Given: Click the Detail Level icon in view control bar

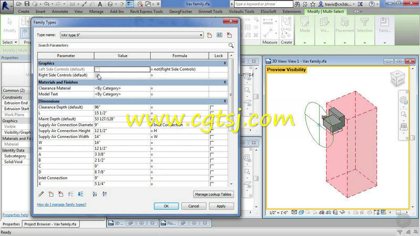Looking at the screenshot, I should 294,212.
